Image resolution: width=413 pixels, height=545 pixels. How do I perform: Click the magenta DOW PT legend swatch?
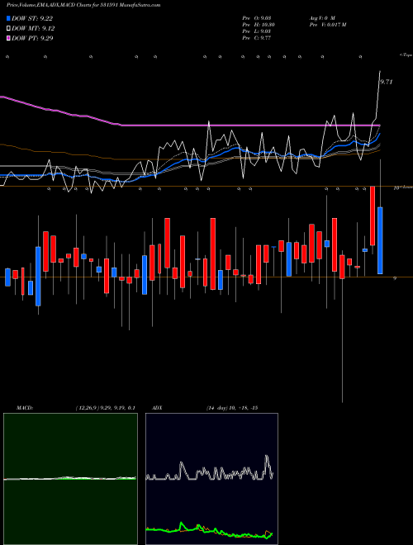[x=8, y=38]
